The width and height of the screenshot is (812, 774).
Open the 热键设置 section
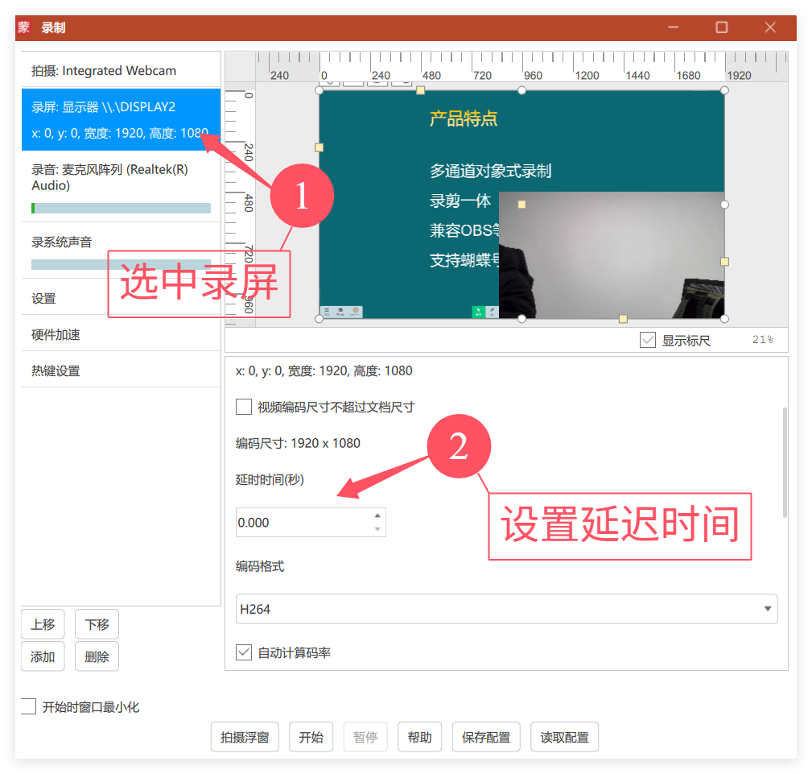coord(121,371)
